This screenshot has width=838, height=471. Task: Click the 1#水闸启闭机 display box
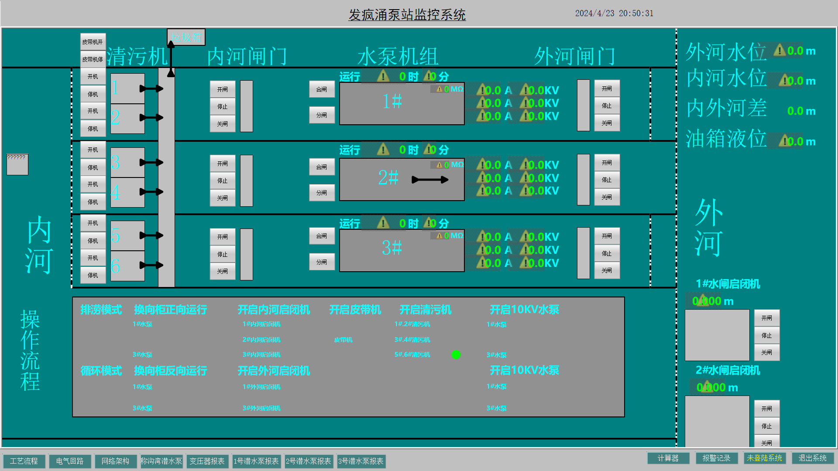[717, 335]
